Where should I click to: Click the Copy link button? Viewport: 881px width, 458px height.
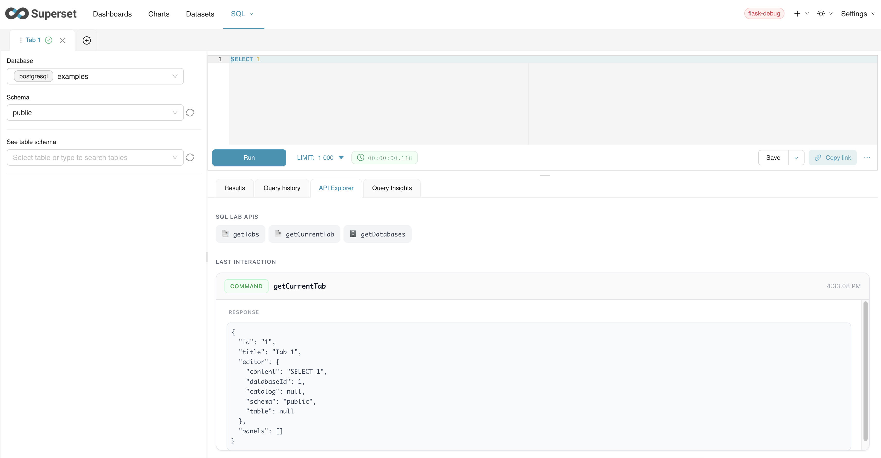[x=832, y=158]
